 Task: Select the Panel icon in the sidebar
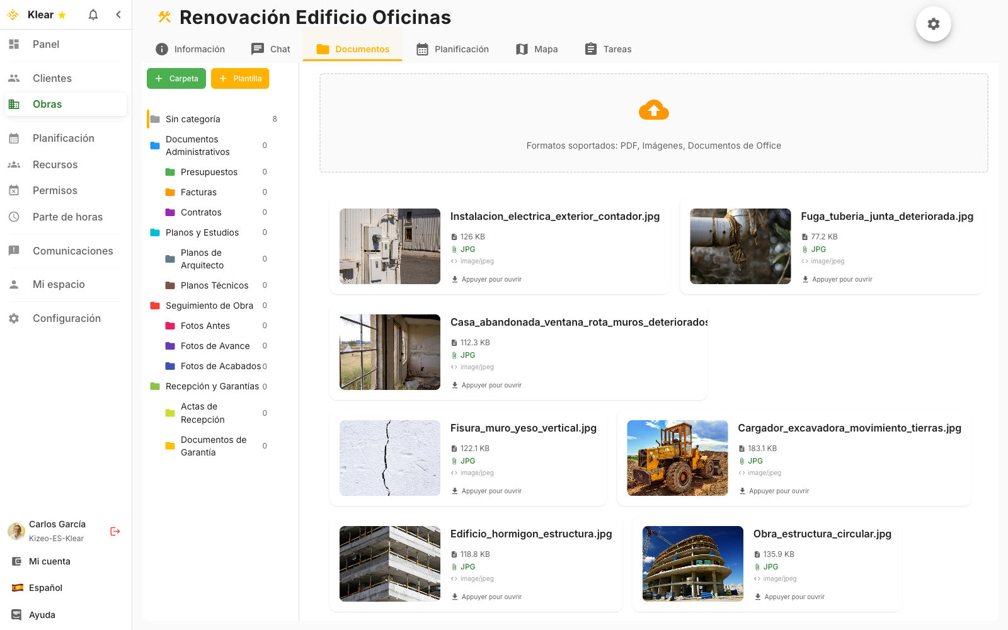[x=13, y=44]
